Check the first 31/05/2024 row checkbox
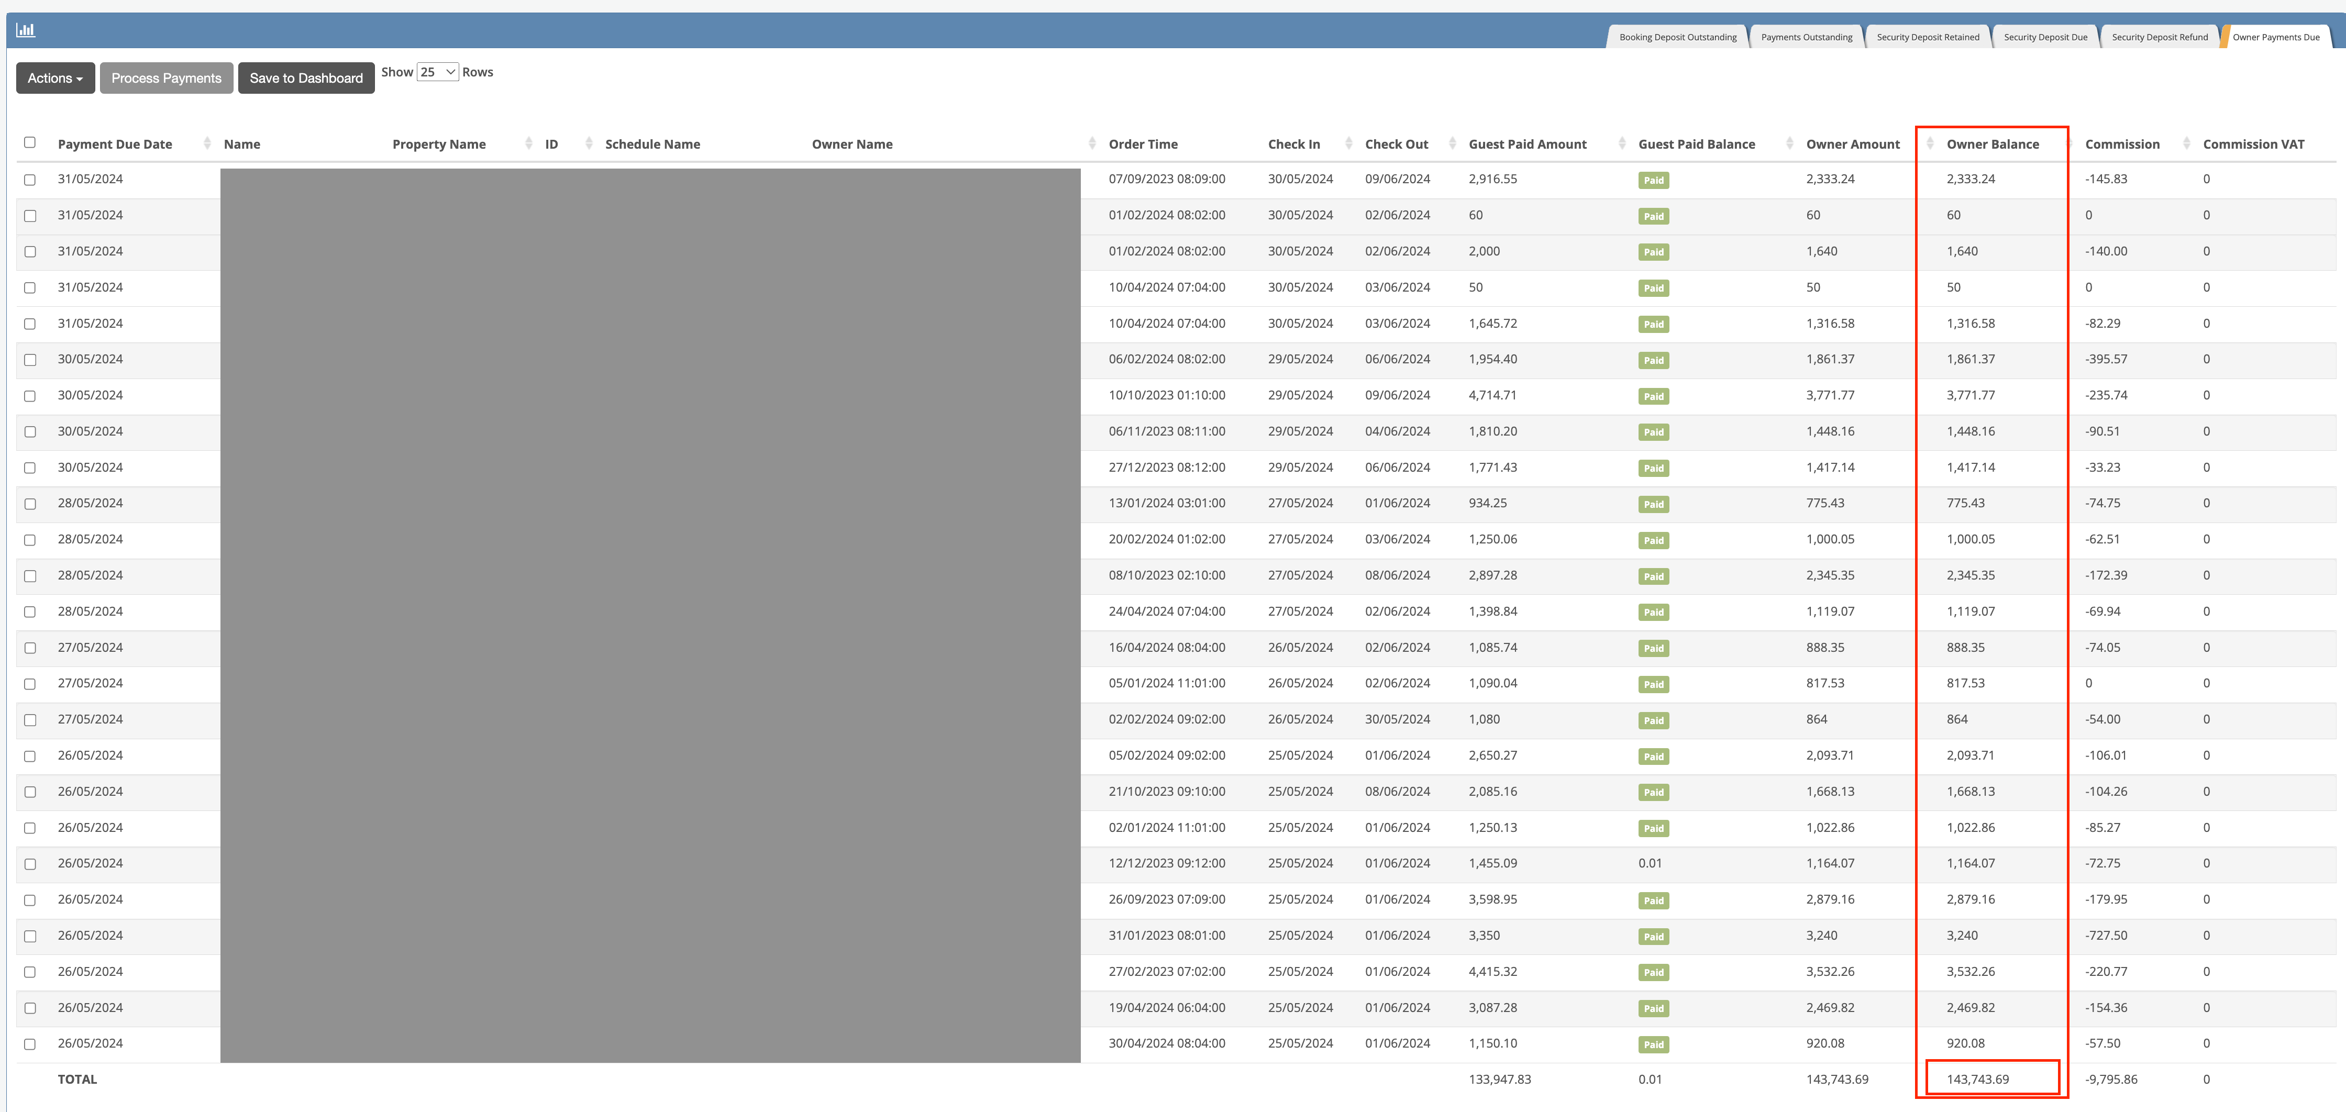The width and height of the screenshot is (2346, 1112). coord(30,180)
